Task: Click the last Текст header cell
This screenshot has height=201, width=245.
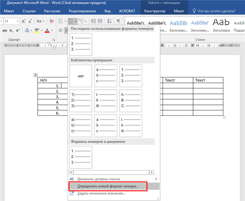Action: pos(208,80)
